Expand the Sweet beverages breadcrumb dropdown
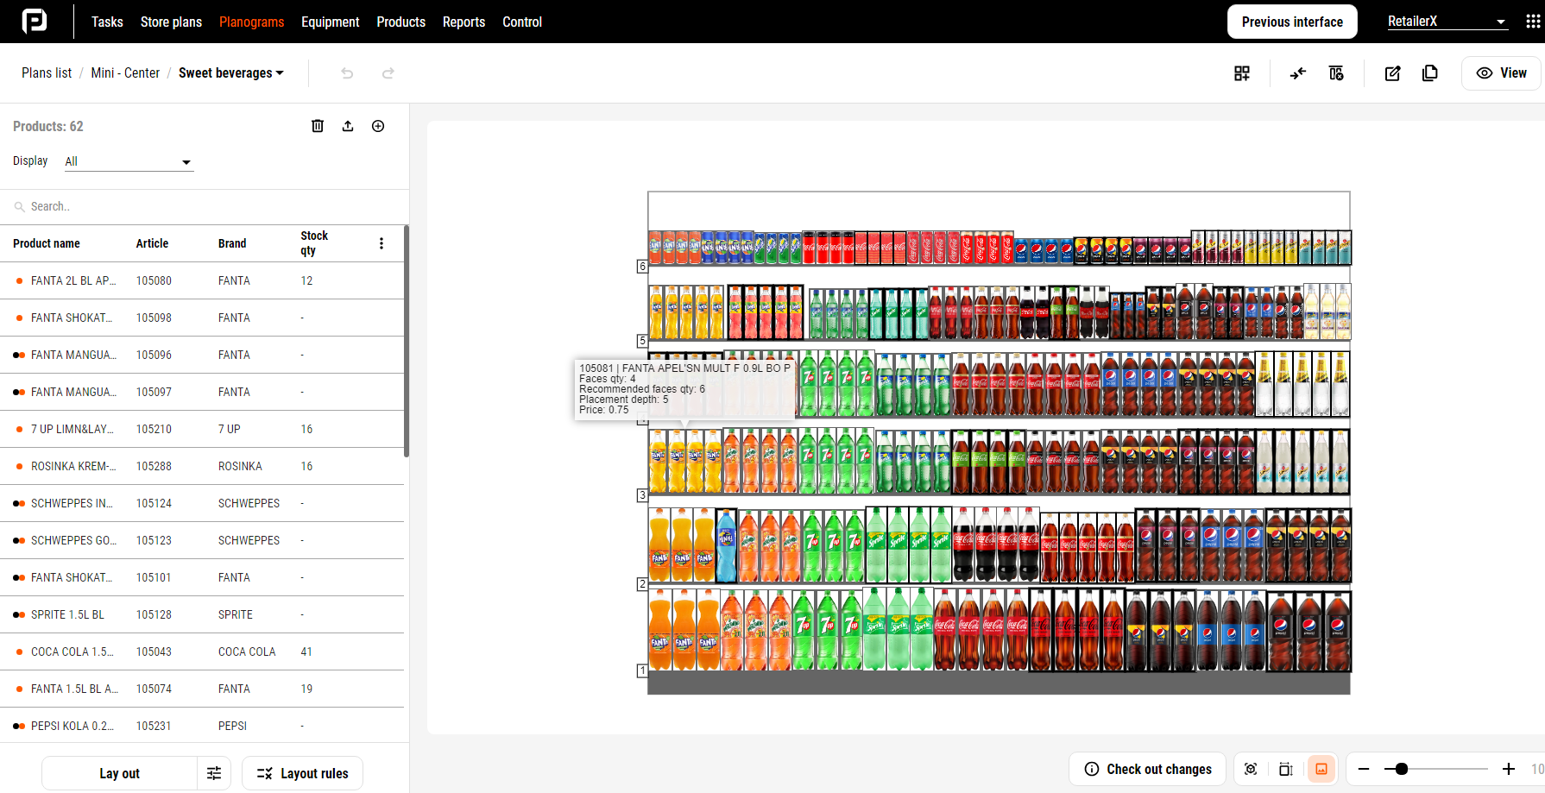The image size is (1545, 793). click(230, 73)
